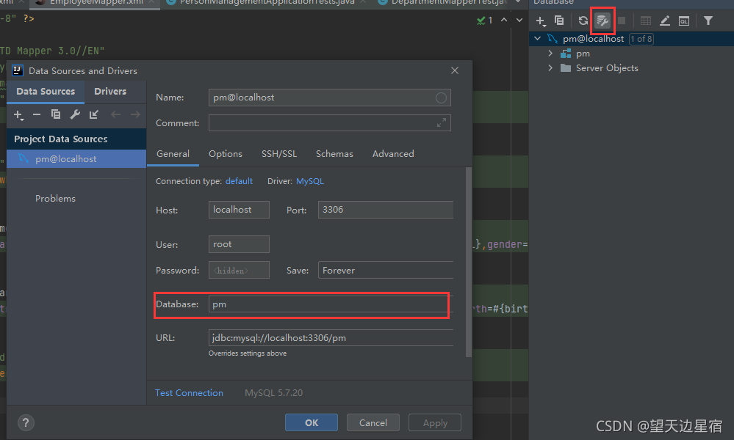Screen dimensions: 734x440
Task: Click the forward arrow in dialog toolbar
Action: [135, 114]
